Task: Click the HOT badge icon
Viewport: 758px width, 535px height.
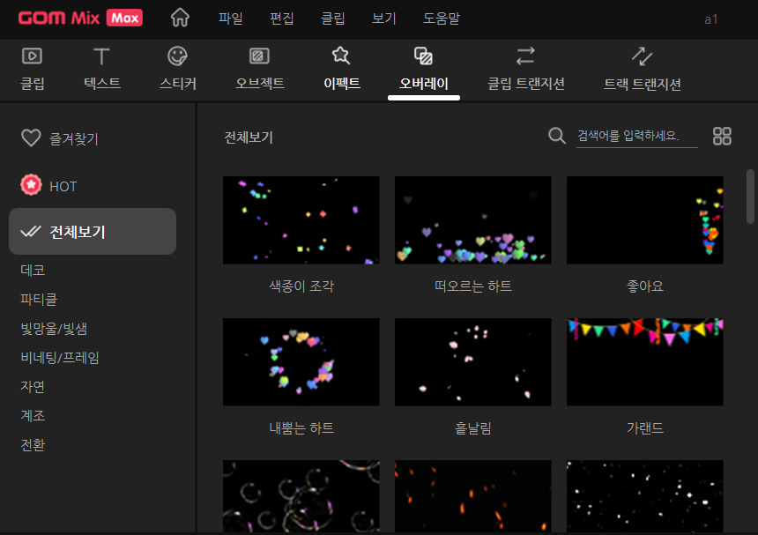Action: (x=31, y=185)
